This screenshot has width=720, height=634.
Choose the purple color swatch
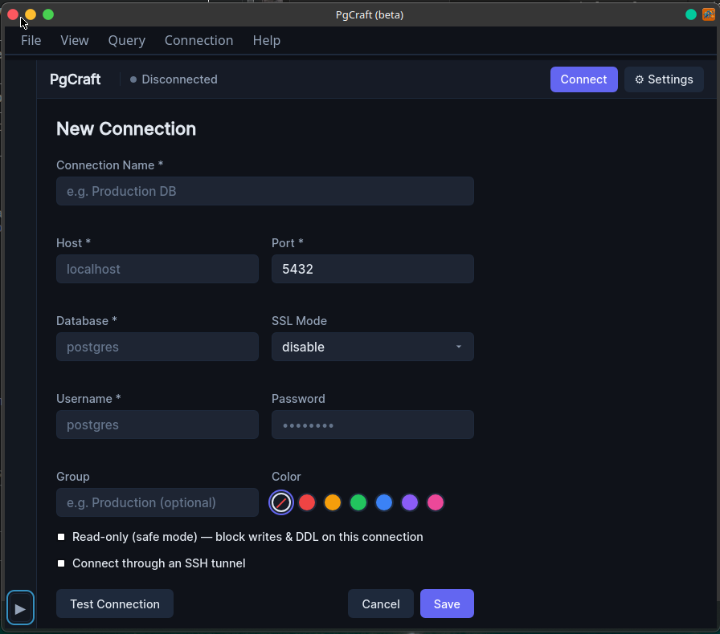[410, 502]
